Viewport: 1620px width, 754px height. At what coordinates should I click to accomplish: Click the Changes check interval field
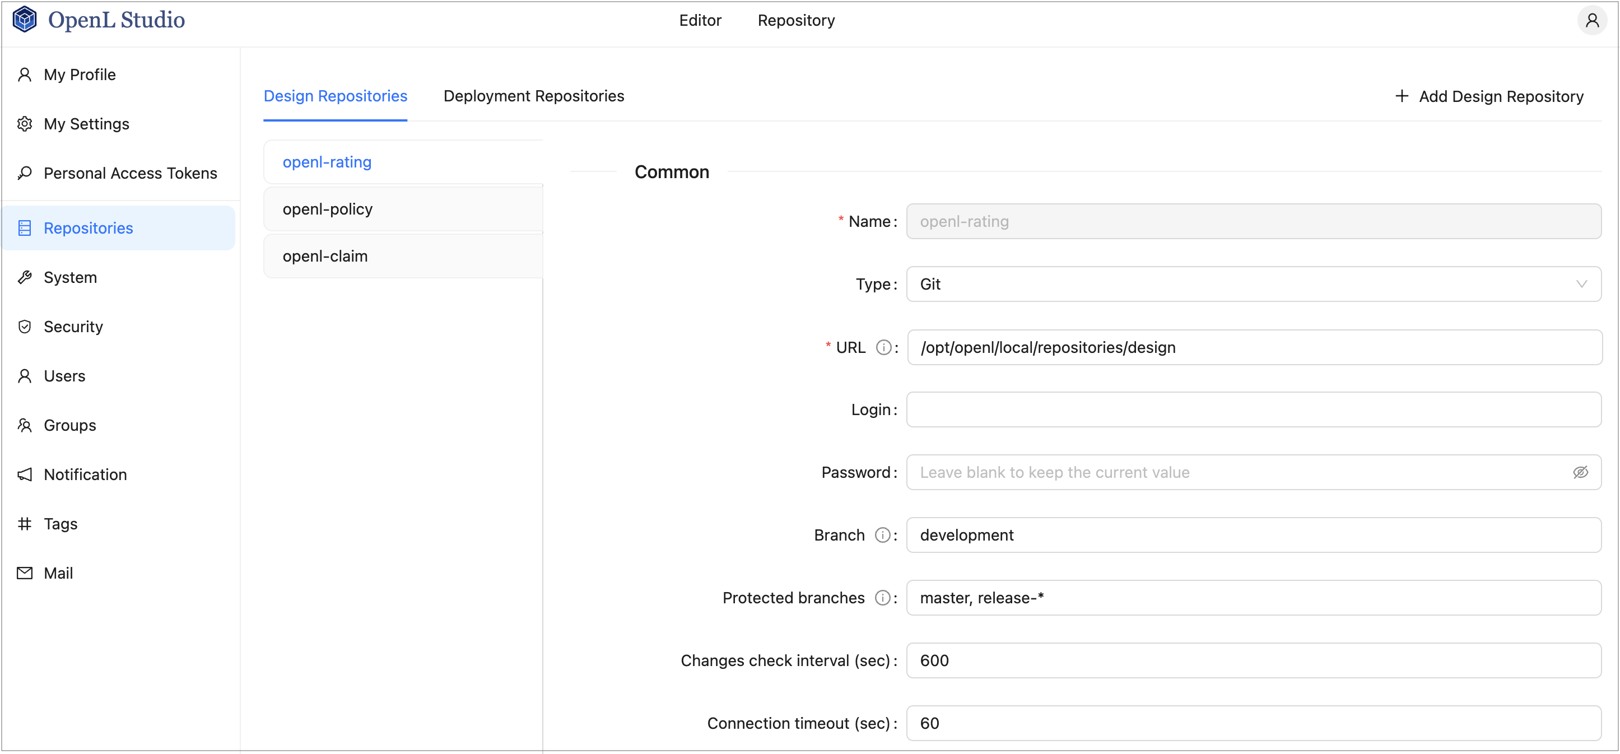(x=1253, y=660)
